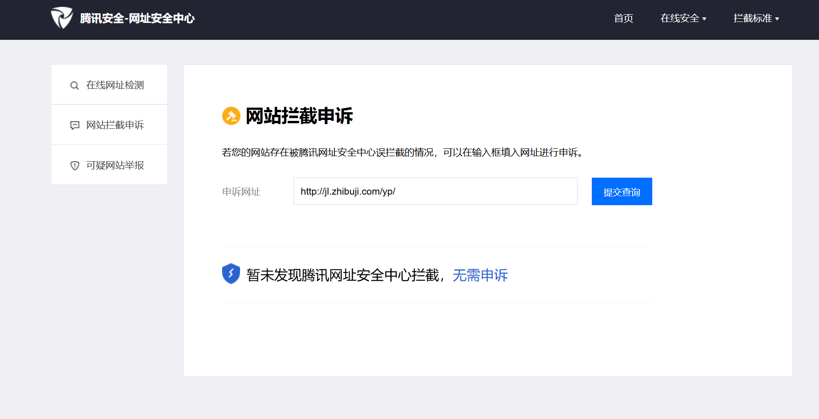Open the 拦截标准 navigation menu
The width and height of the screenshot is (819, 419).
click(753, 18)
